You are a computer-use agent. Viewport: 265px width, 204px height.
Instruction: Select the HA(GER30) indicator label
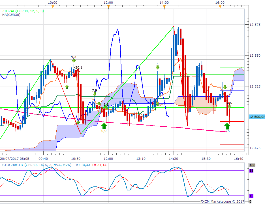pyautogui.click(x=11, y=15)
